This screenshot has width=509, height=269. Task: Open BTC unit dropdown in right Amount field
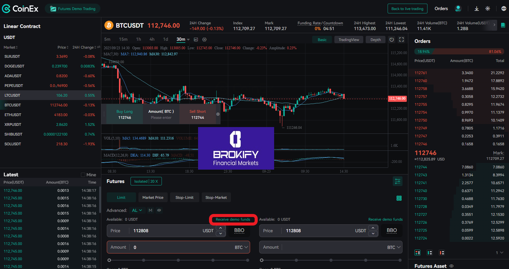tap(394, 247)
